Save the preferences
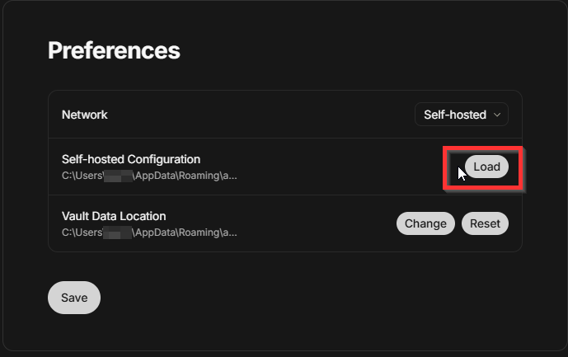This screenshot has width=568, height=357. point(74,298)
